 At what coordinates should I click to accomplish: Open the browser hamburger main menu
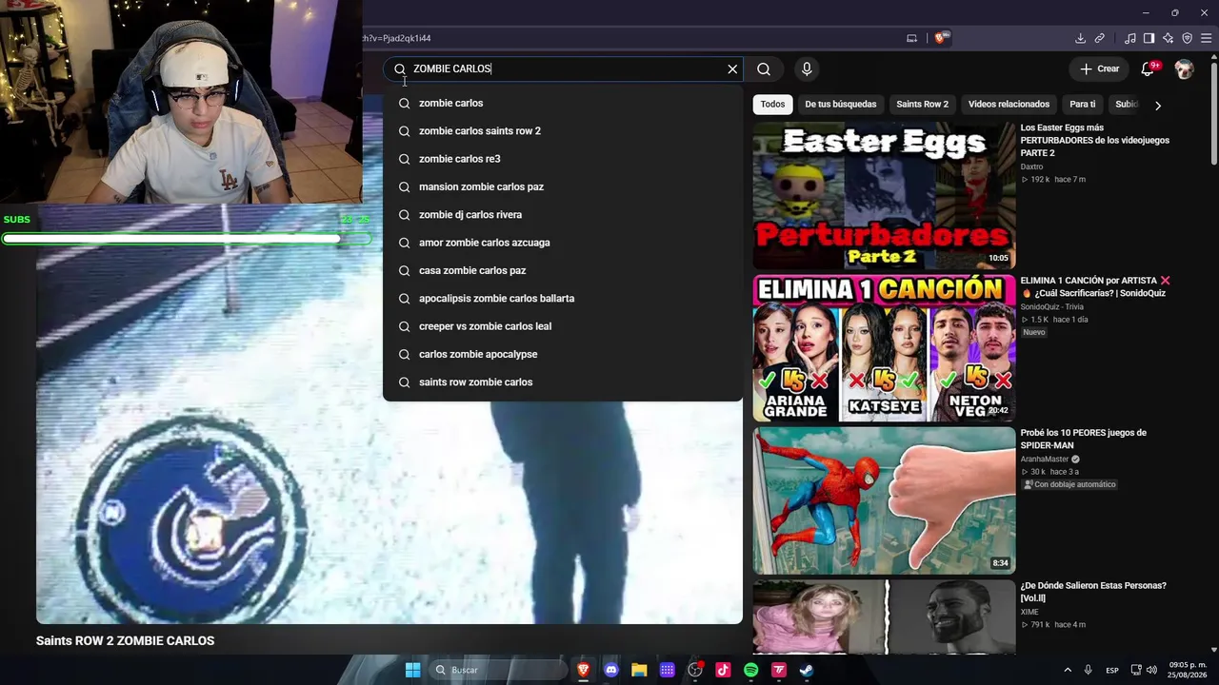tap(1207, 38)
